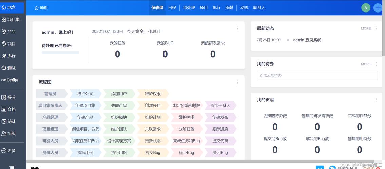Screen dimensions: 385x169
Task: Click 执行用例 in the flowchart
Action: point(119,153)
